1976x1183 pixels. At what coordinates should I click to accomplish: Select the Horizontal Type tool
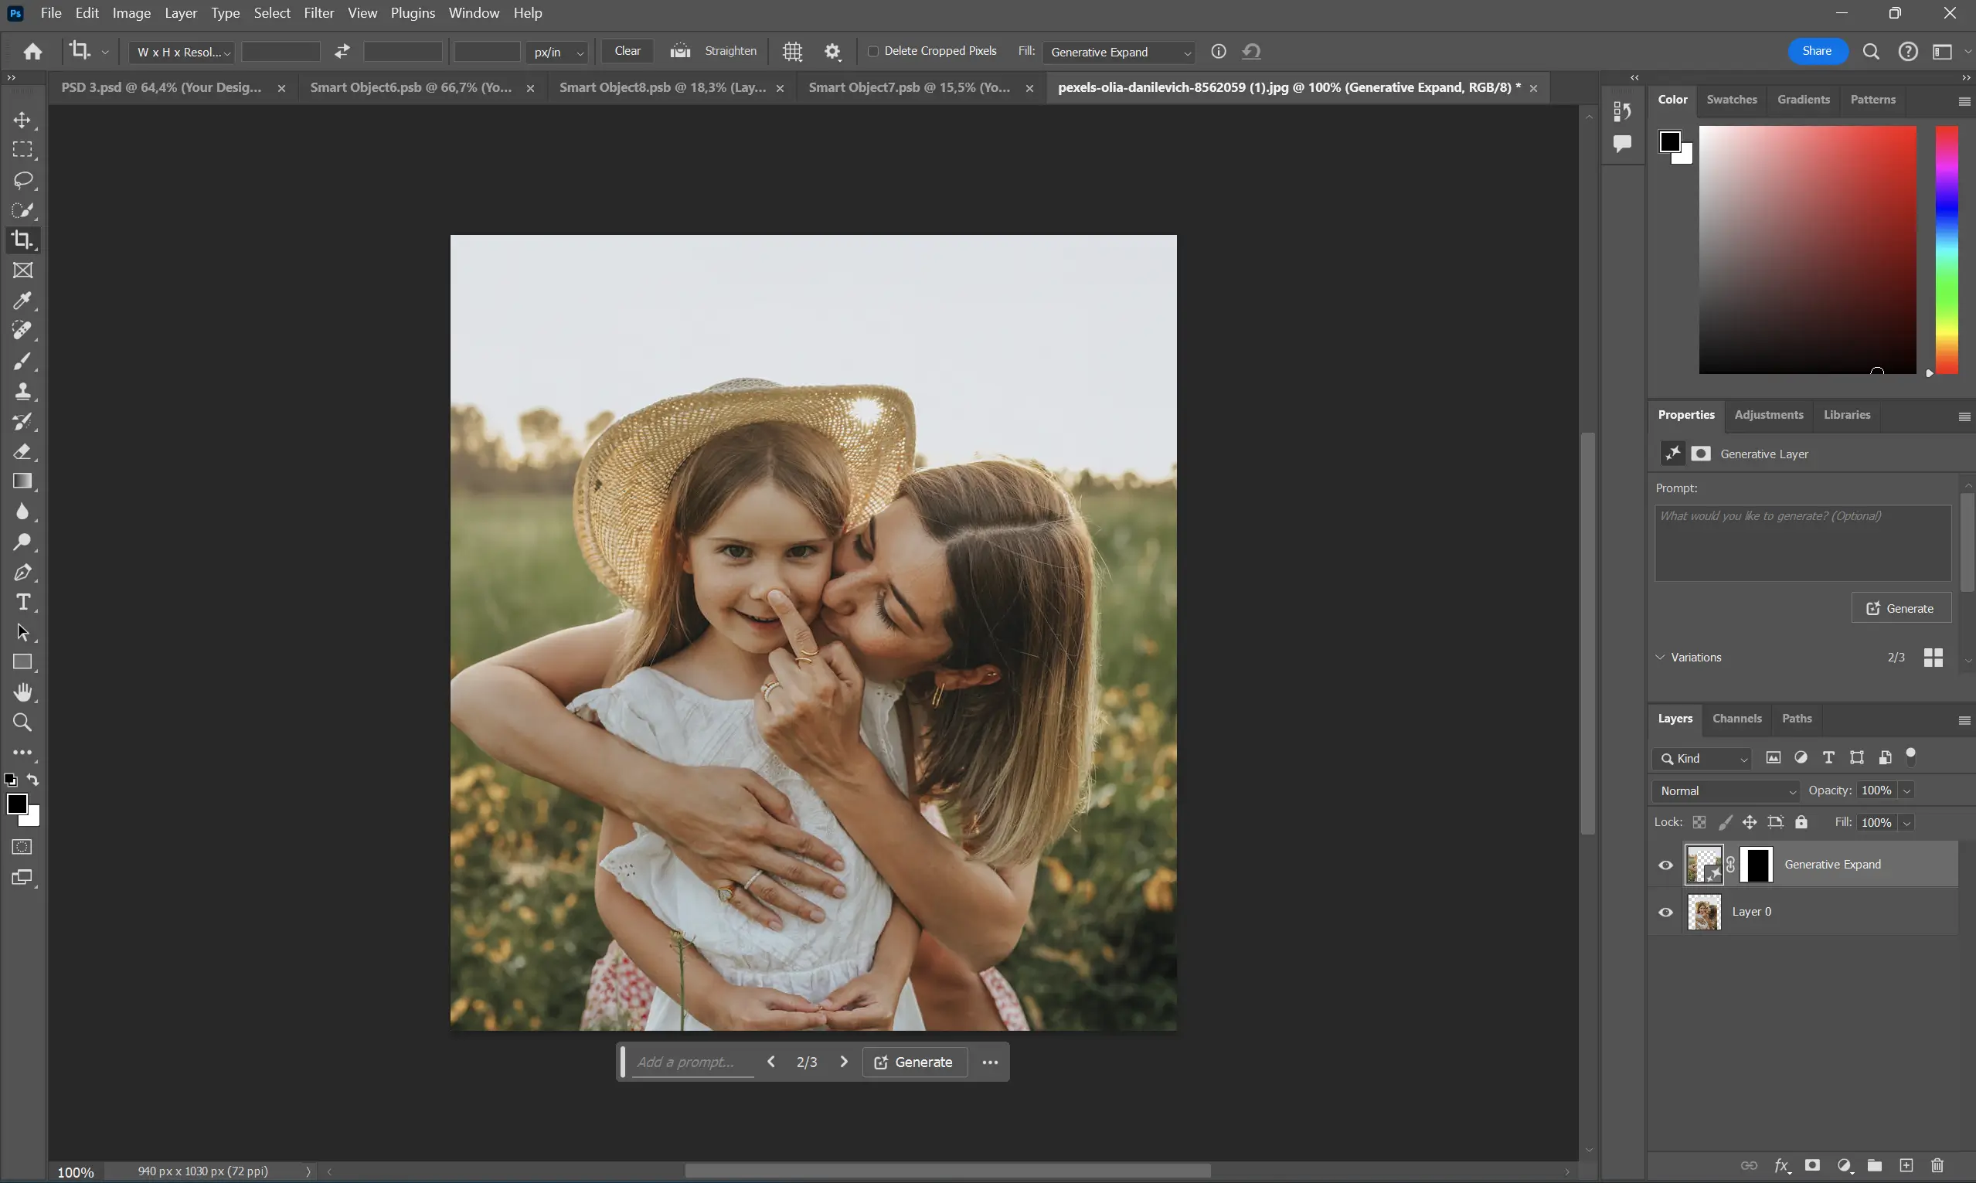point(22,603)
